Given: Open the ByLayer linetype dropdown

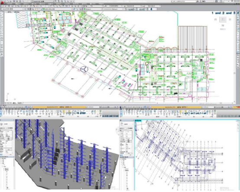Looking at the screenshot, I should 113,9.
